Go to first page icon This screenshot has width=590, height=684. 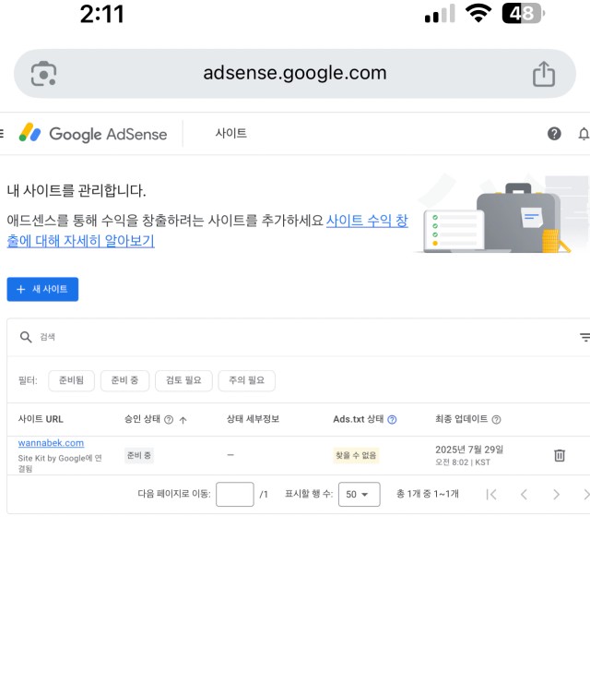[x=491, y=494]
